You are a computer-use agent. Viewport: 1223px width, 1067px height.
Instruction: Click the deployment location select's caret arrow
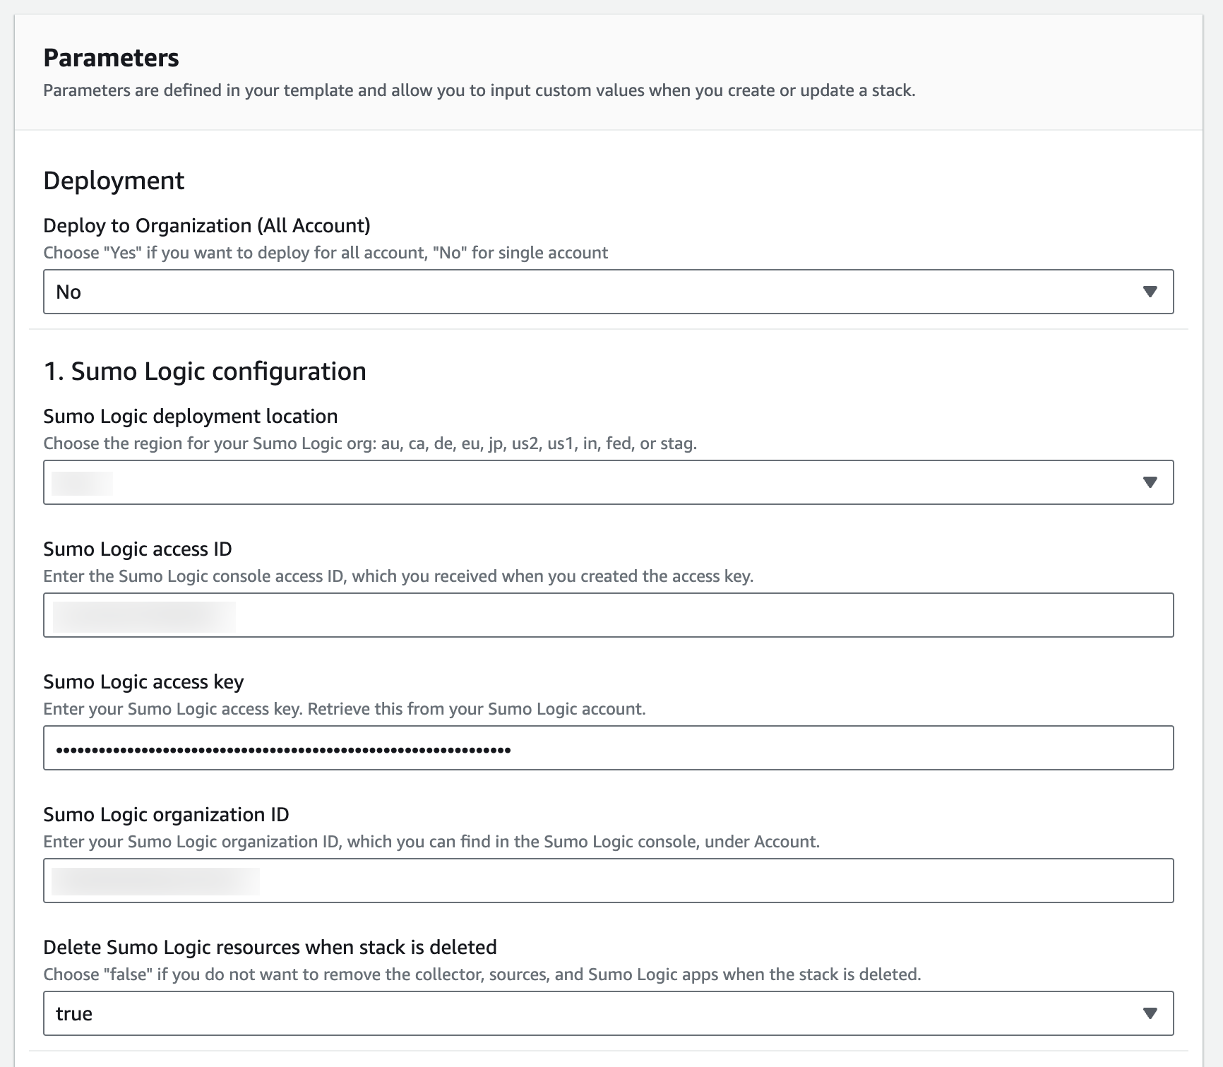click(1150, 482)
